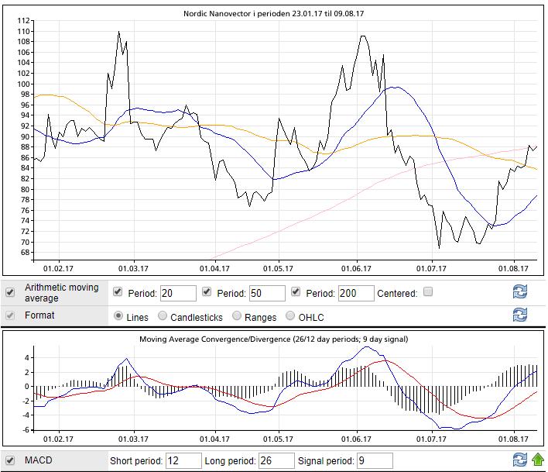Click the refresh icon in MACD row
This screenshot has width=548, height=472.
pos(520,460)
